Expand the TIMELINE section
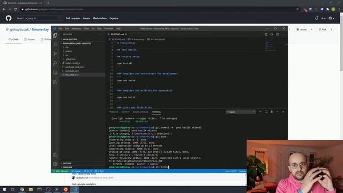Viewport: 343px width, 193px height. click(x=82, y=167)
